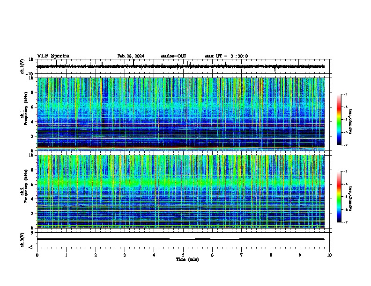Click the ch.2 color scale bar
The image size is (371, 286).
[339, 197]
